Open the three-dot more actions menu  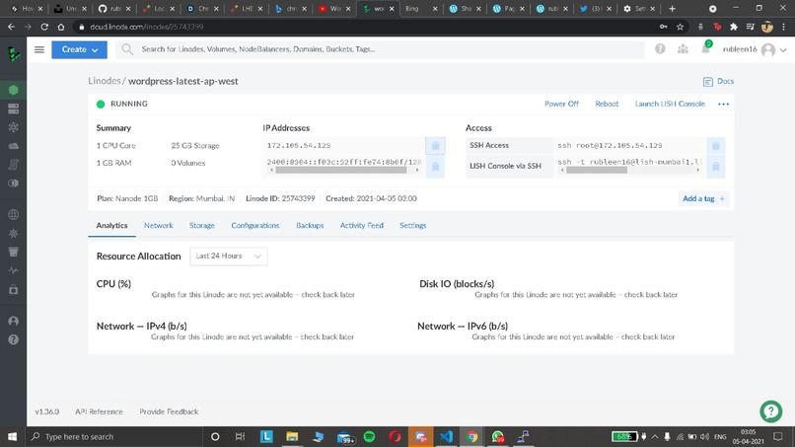(724, 104)
